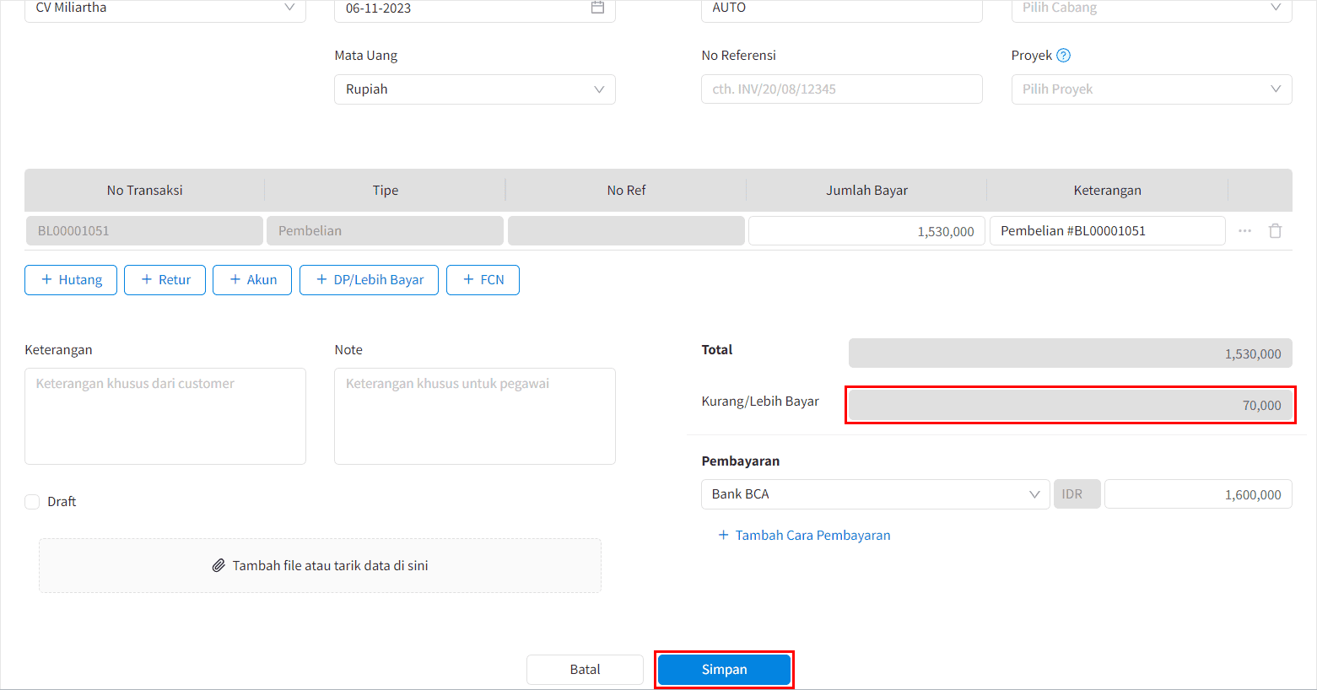1317x690 pixels.
Task: Click the BL00001051 transaction number cell
Action: pos(144,231)
